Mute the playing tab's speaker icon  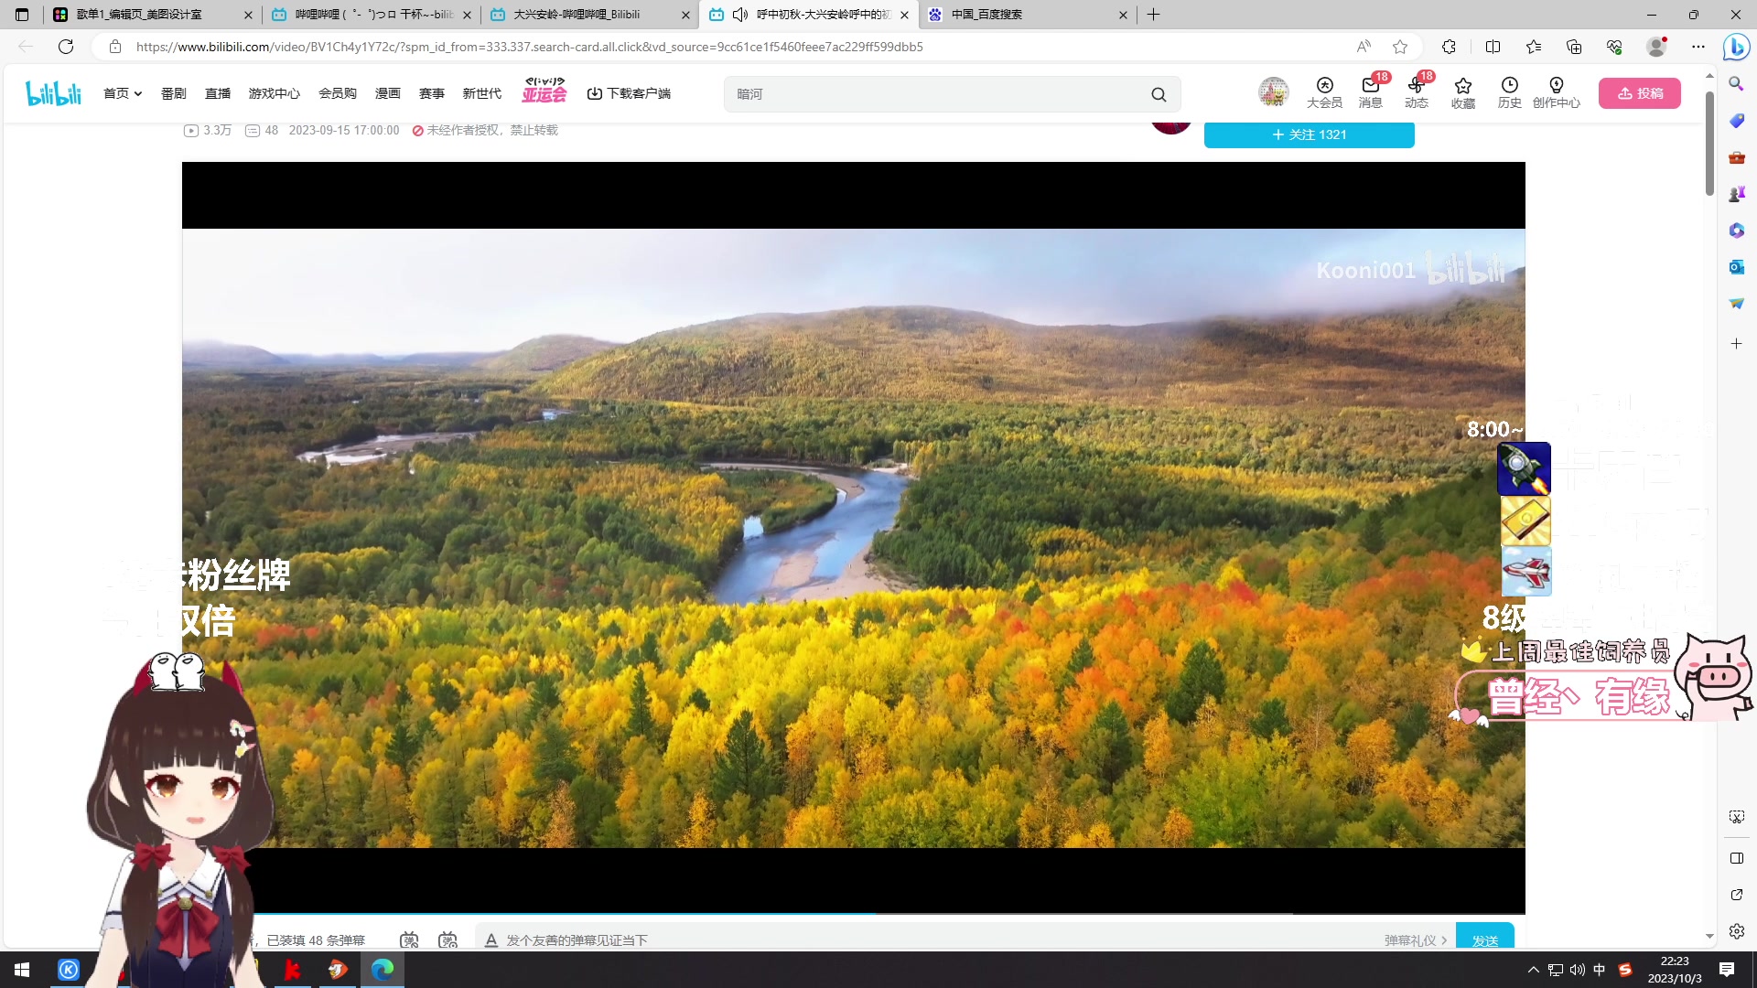click(740, 15)
